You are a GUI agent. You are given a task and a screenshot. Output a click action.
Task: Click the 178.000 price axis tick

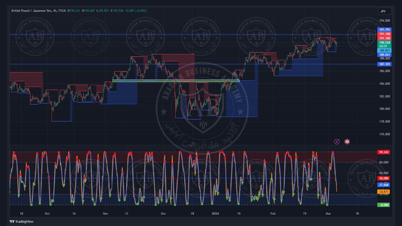point(384,121)
